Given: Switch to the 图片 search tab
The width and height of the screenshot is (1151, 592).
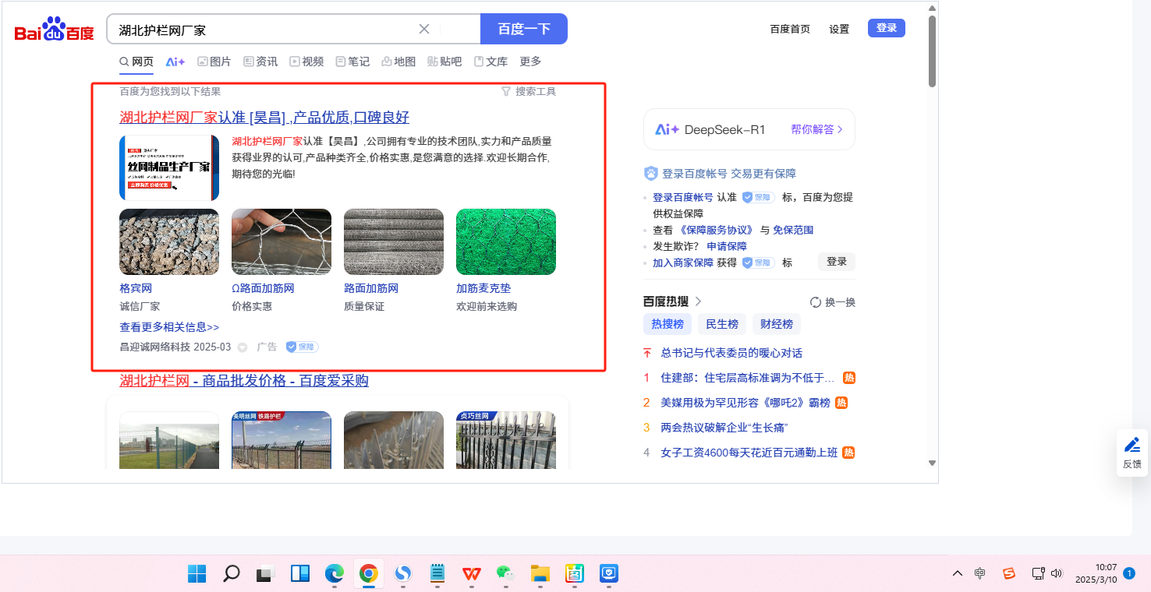Looking at the screenshot, I should 214,62.
